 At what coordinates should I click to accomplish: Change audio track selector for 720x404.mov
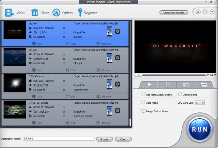64,85
